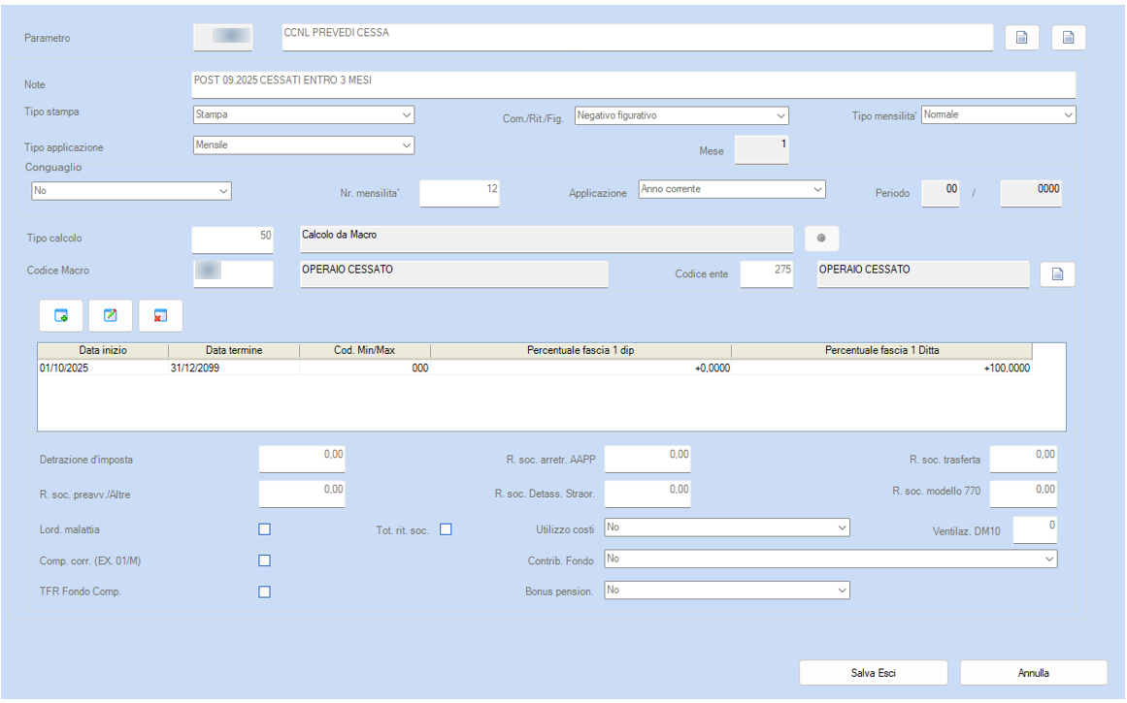The image size is (1127, 703).
Task: Select the R. soc. preavv./Altre field
Action: 302,494
